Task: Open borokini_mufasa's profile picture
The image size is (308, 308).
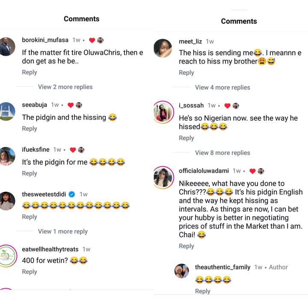Action: click(7, 47)
